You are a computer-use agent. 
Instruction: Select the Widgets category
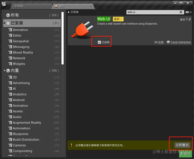pos(32,64)
